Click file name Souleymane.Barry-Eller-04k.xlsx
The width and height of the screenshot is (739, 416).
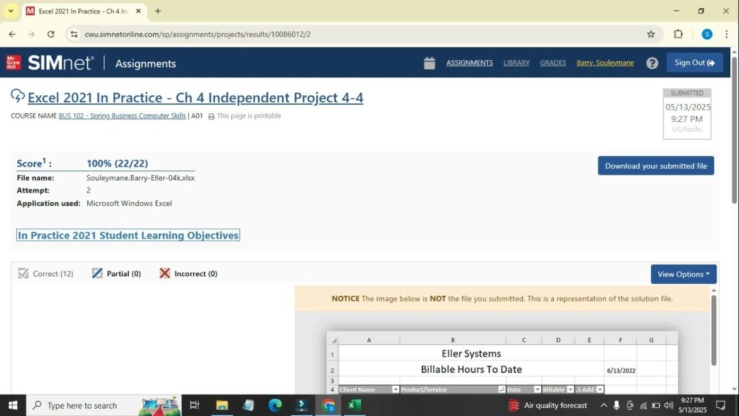pyautogui.click(x=140, y=178)
